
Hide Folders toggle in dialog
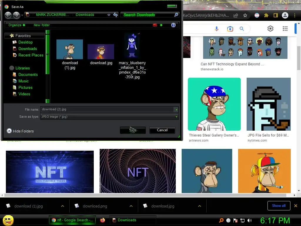tap(20, 131)
